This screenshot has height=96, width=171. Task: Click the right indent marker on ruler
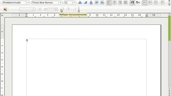pyautogui.click(x=147, y=16)
